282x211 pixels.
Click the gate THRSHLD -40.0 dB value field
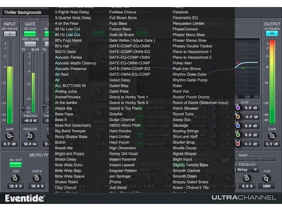point(30,121)
